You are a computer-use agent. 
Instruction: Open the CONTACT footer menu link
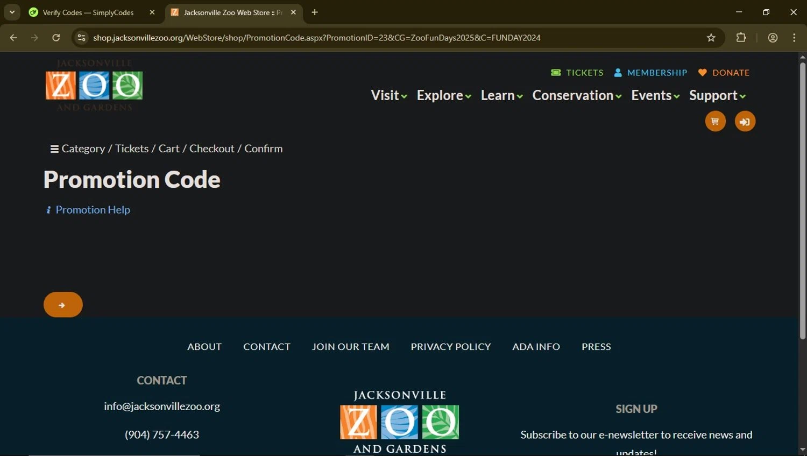(x=267, y=347)
